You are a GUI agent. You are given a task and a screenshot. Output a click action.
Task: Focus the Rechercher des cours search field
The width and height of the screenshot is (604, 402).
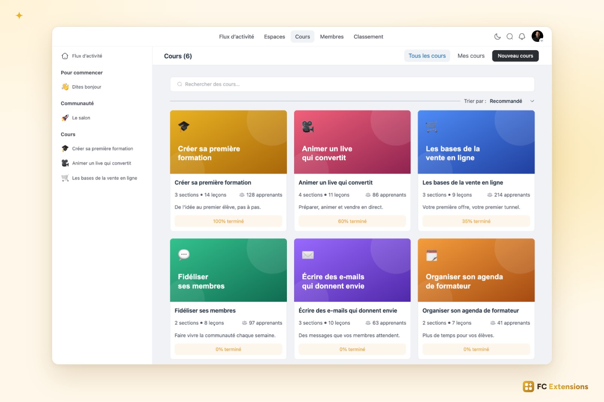352,84
